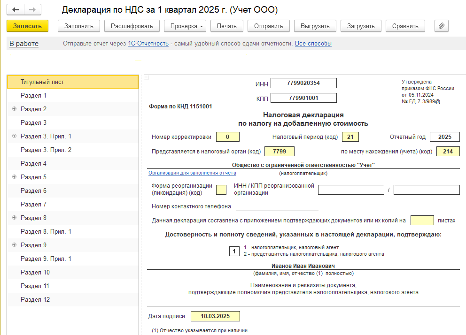The image size is (466, 335).
Task: Click the Расшифровать button
Action: click(132, 26)
